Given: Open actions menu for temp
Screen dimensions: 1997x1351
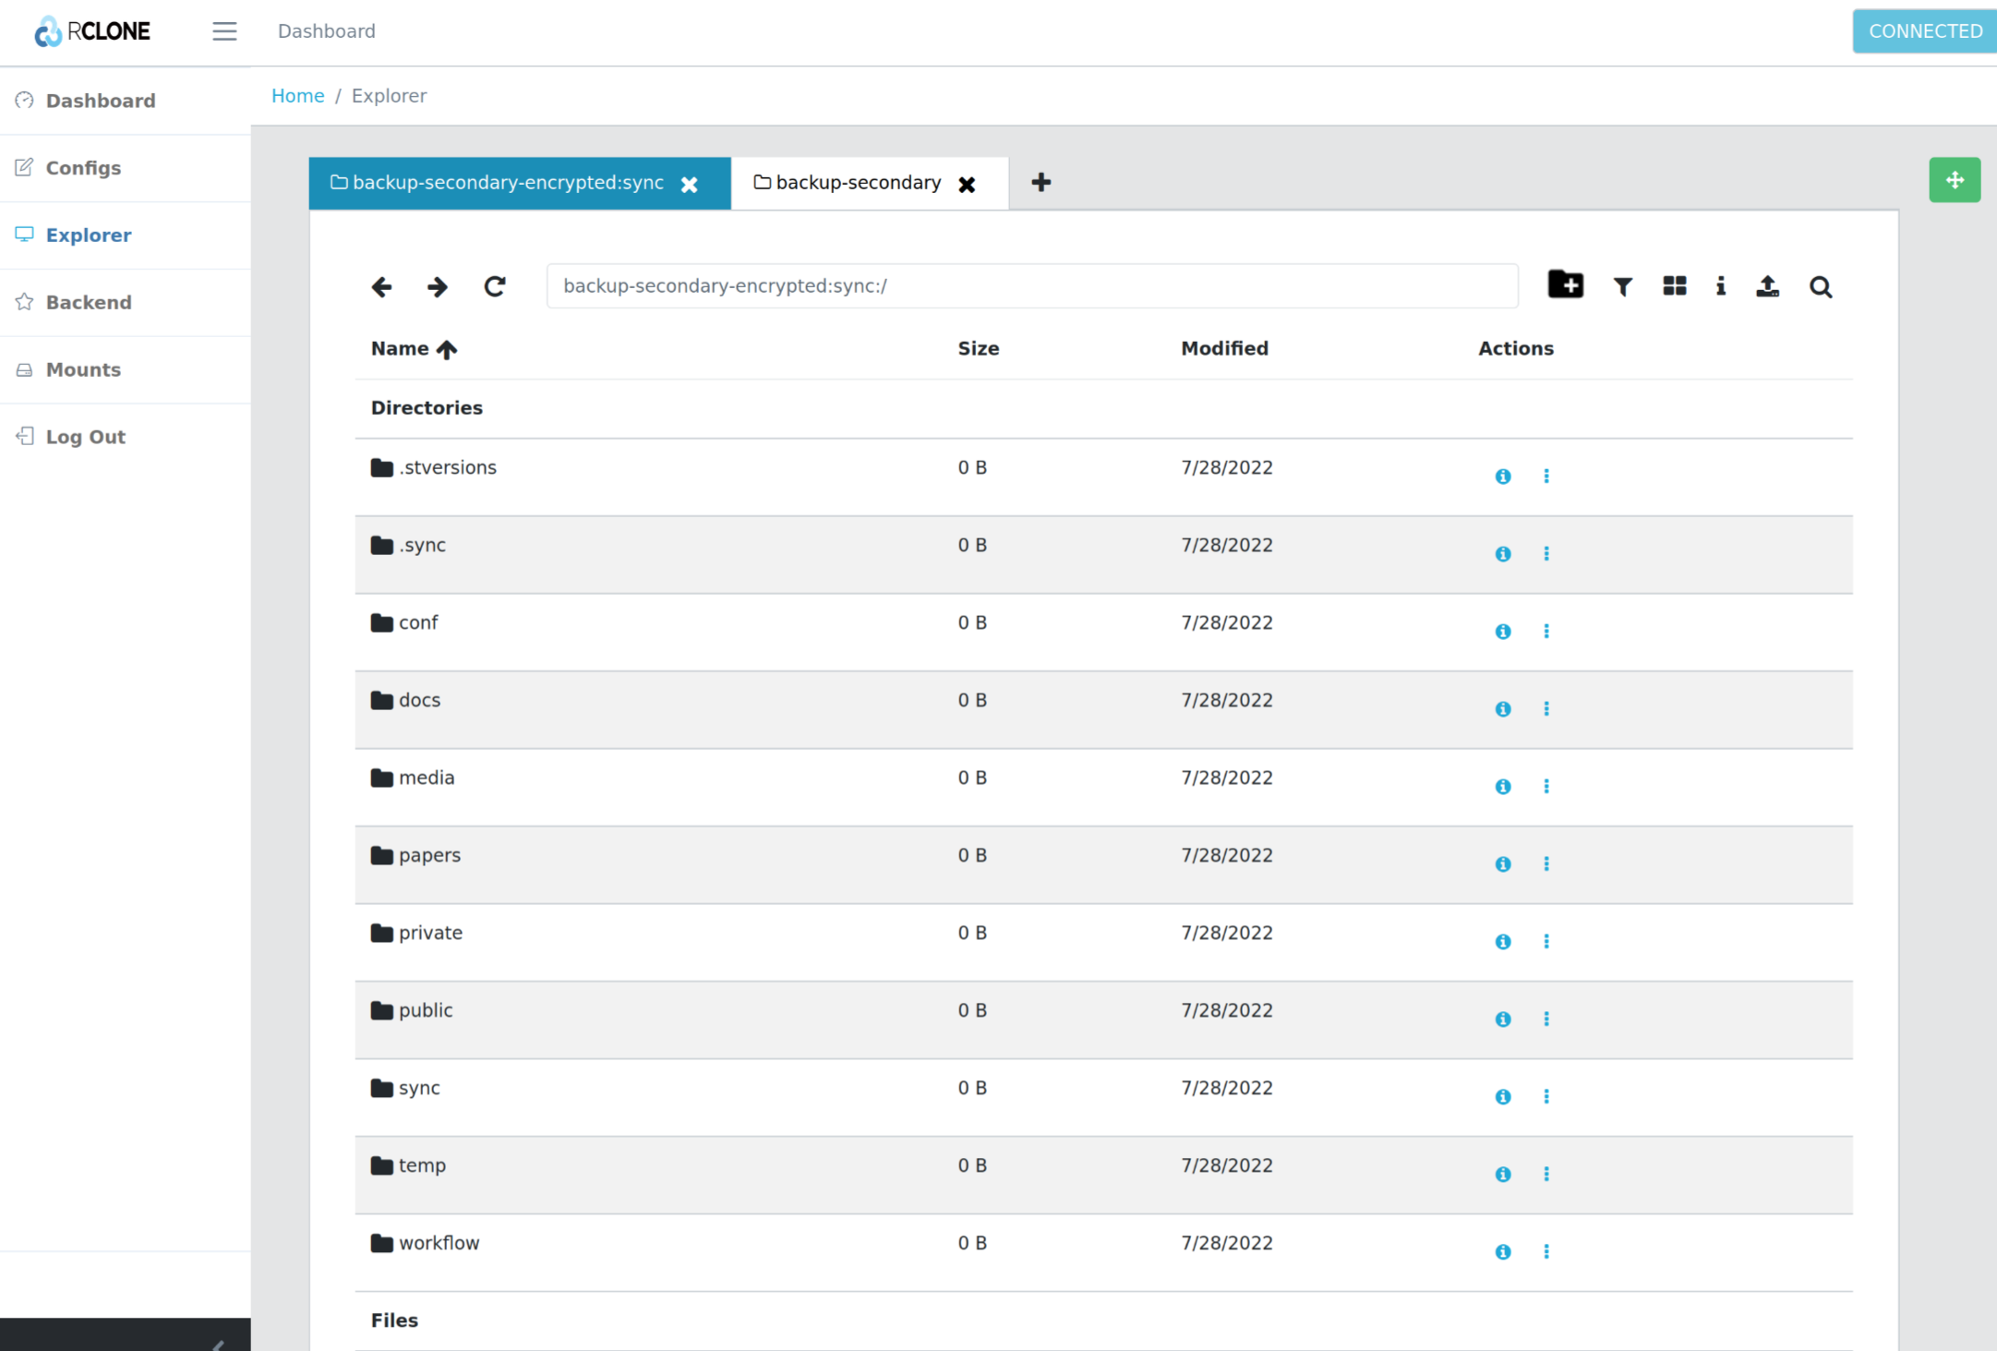Looking at the screenshot, I should point(1546,1175).
